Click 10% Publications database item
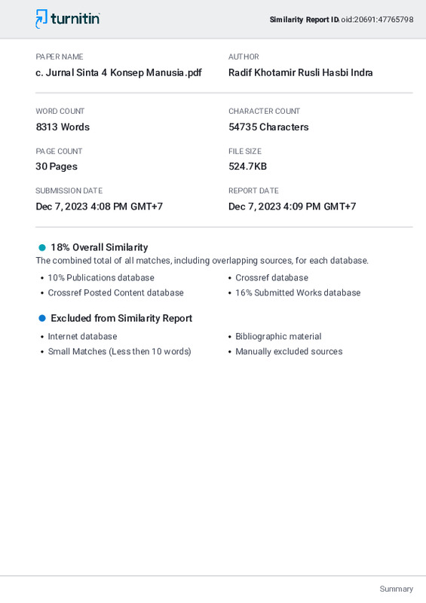Viewport: 426px width, 603px height. click(x=101, y=277)
